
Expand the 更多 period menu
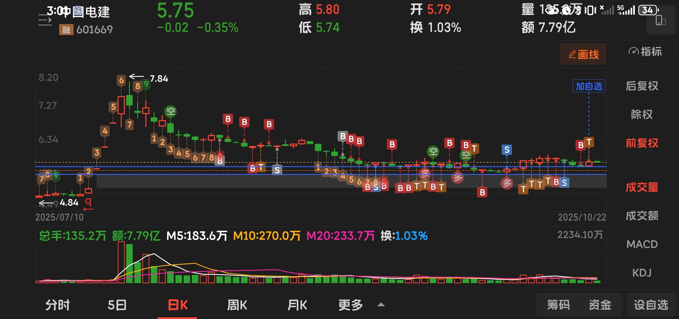(x=351, y=305)
